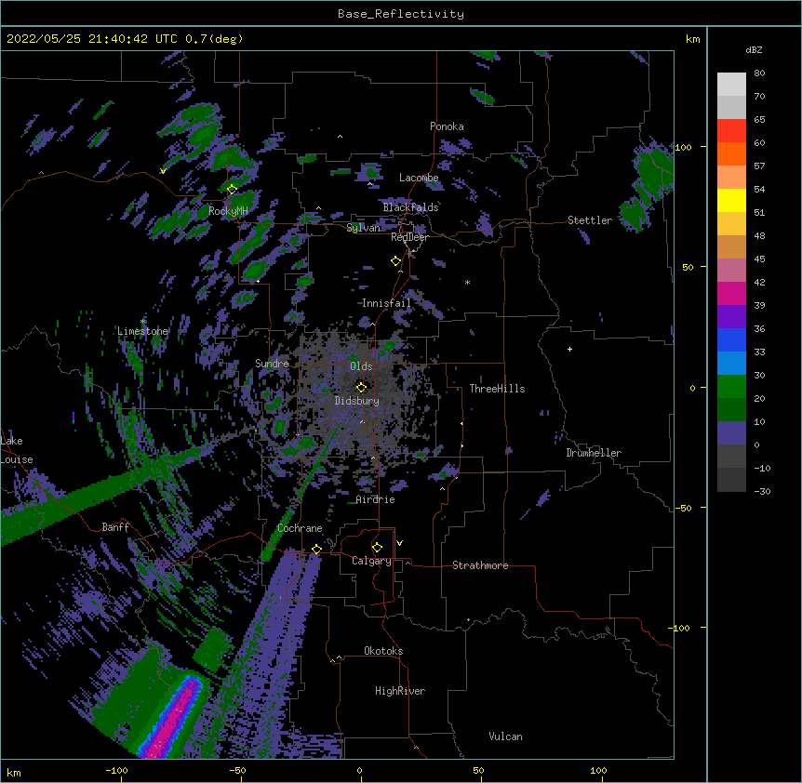This screenshot has height=783, width=802.
Task: Click the Cochrane label
Action: 300,528
